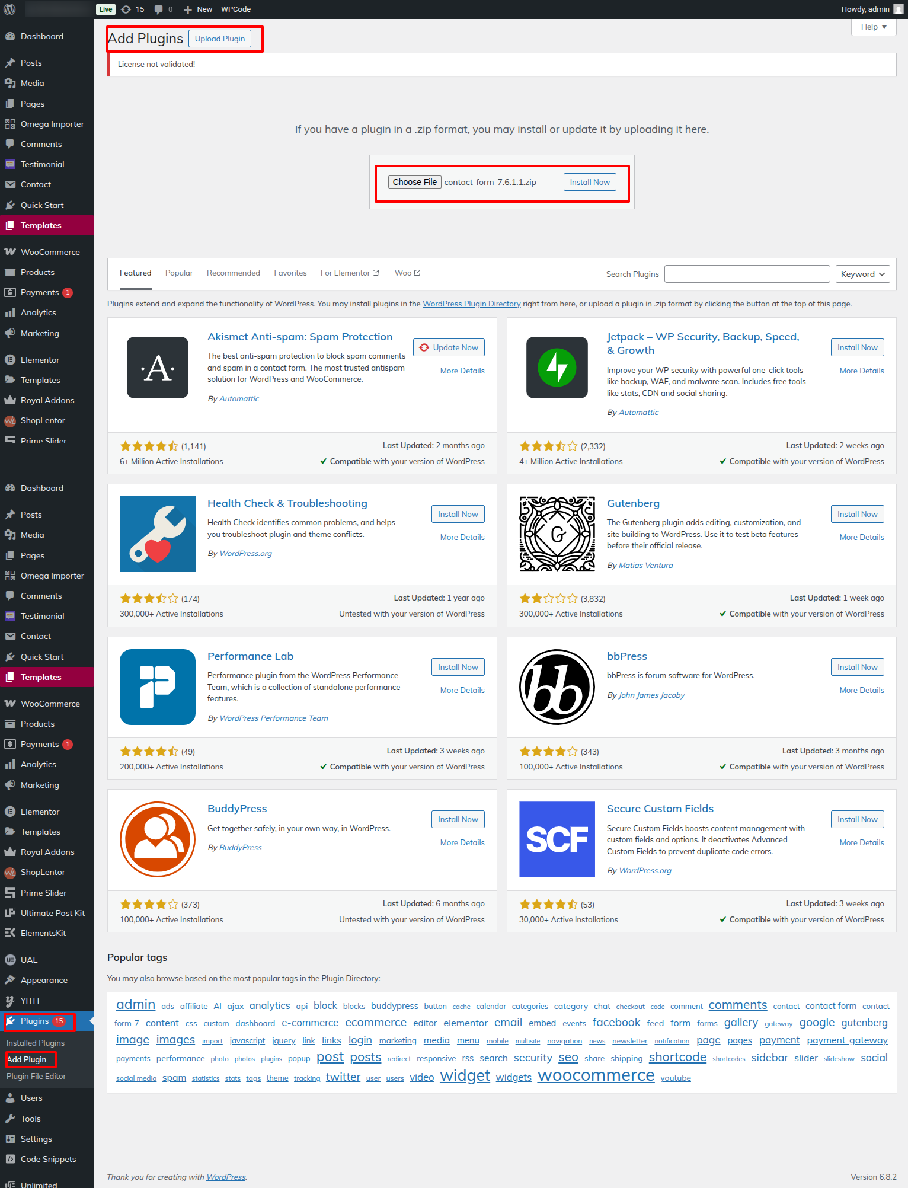908x1188 pixels.
Task: Switch to the Popular plugins tab
Action: (x=179, y=273)
